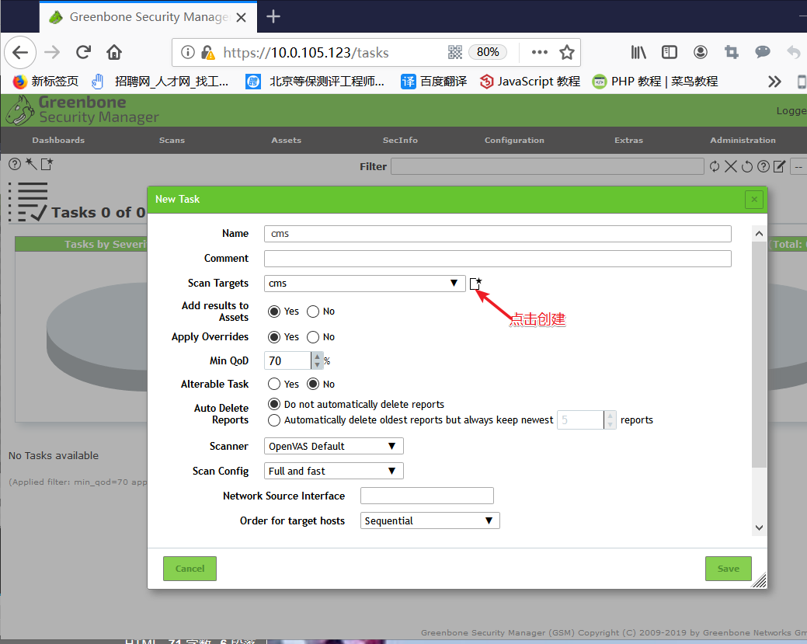This screenshot has width=807, height=644.
Task: Open the Configuration menu
Action: point(514,140)
